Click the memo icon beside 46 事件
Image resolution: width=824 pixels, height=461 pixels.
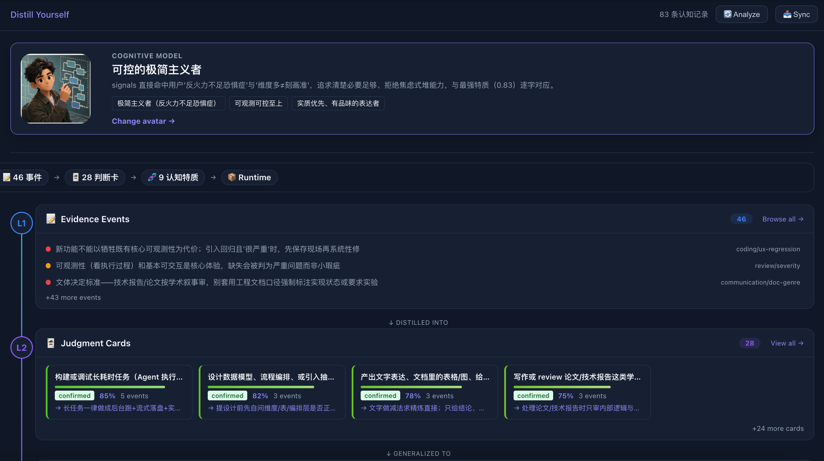click(x=7, y=177)
